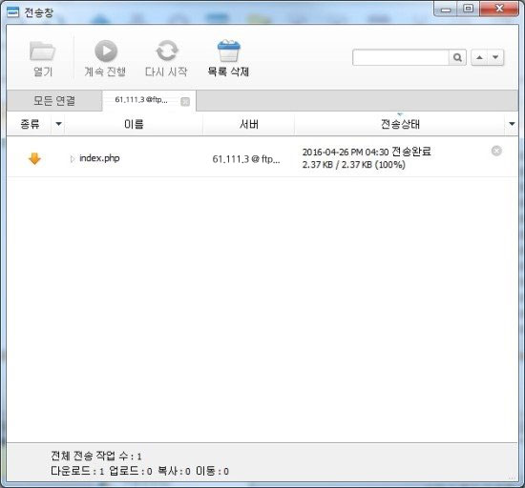Open the 열기 folder icon

point(43,51)
